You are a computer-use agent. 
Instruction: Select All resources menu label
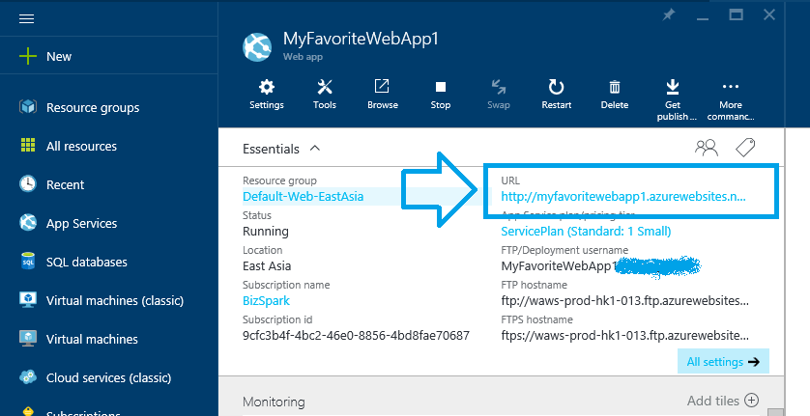[x=81, y=146]
